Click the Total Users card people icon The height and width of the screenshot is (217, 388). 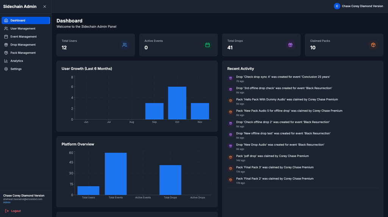click(x=125, y=45)
